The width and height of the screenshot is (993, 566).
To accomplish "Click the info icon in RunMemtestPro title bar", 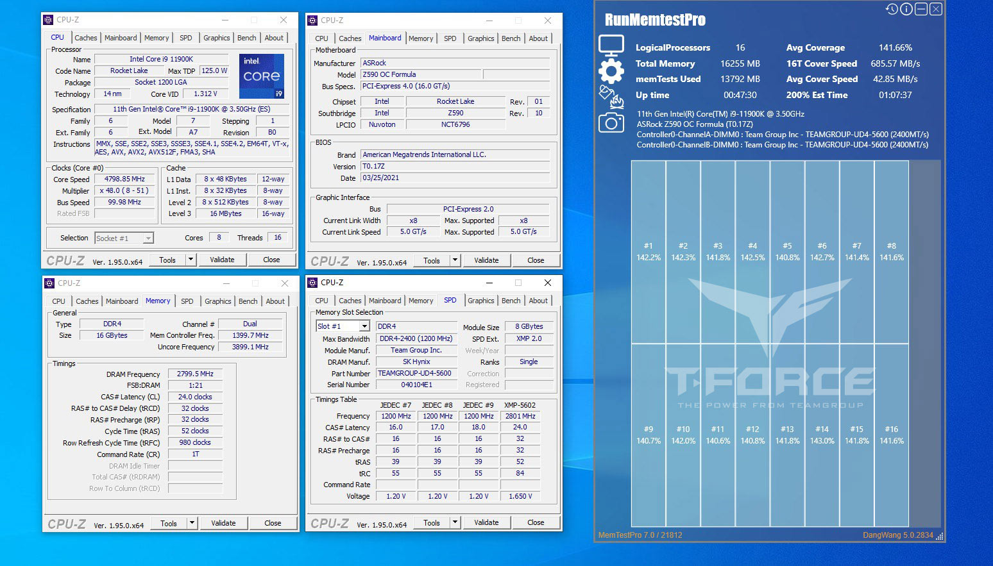I will pyautogui.click(x=906, y=9).
